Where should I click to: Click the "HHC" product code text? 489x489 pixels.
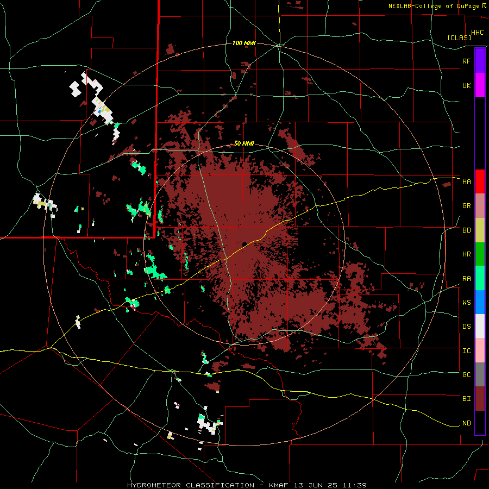[x=477, y=33]
